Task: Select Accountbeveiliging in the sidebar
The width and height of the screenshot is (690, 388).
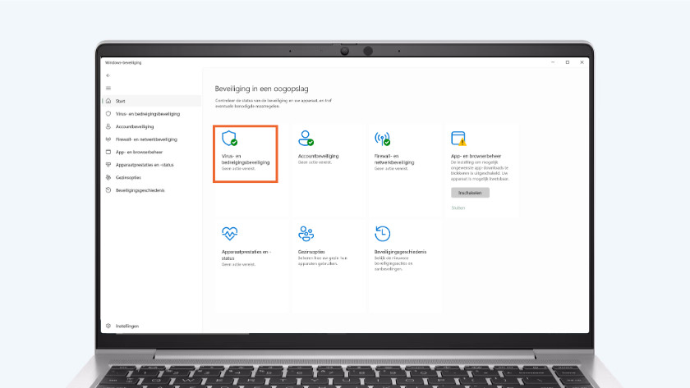Action: (136, 126)
